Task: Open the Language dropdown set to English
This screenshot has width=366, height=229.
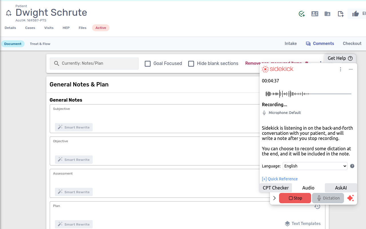Action: pyautogui.click(x=315, y=166)
